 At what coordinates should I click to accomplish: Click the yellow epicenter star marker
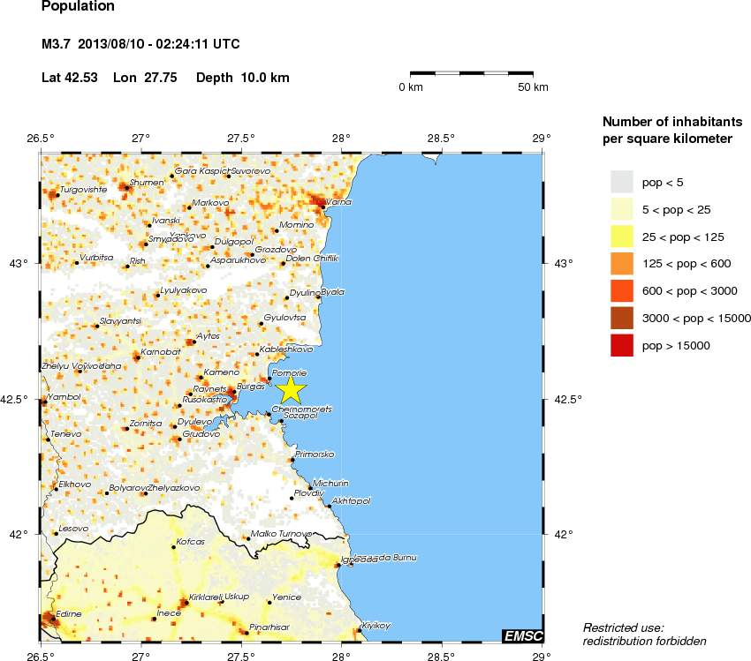(291, 389)
